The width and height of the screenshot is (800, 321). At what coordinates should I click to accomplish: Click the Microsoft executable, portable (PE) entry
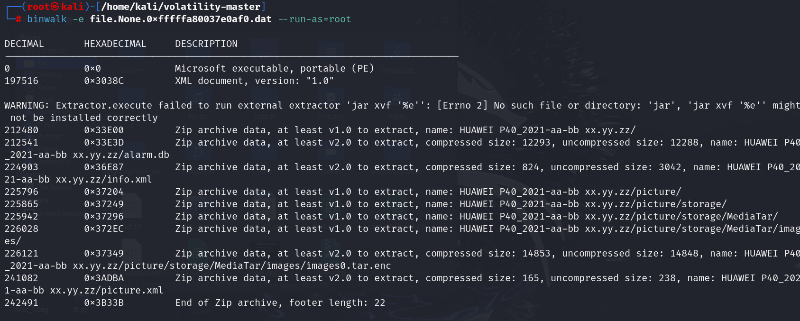pyautogui.click(x=275, y=68)
